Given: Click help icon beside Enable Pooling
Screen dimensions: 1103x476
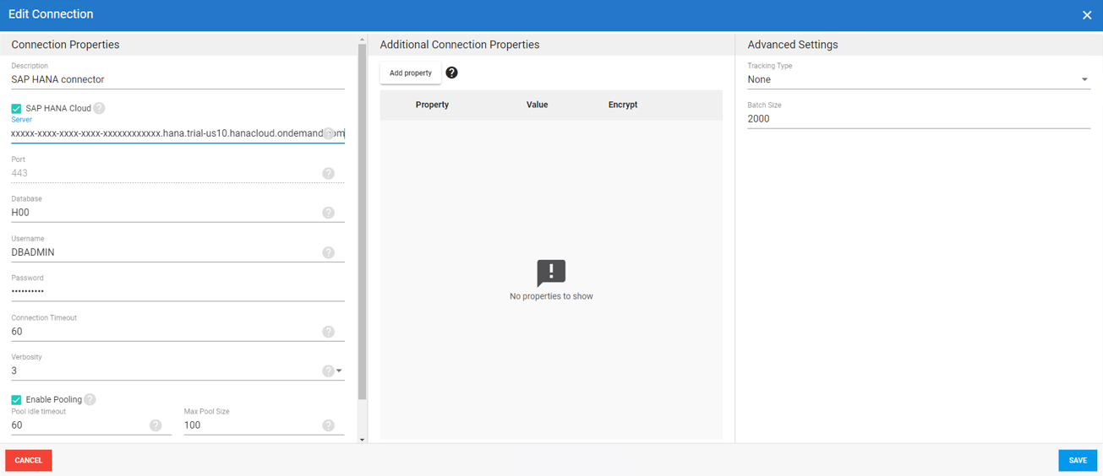Looking at the screenshot, I should click(90, 399).
